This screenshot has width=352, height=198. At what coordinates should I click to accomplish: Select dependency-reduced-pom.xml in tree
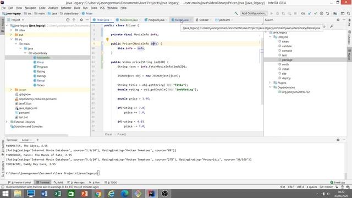point(37,99)
